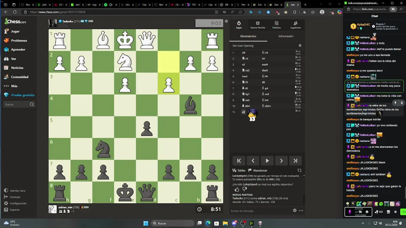Image resolution: width=406 pixels, height=228 pixels.
Task: Go back one move
Action: pos(253,161)
